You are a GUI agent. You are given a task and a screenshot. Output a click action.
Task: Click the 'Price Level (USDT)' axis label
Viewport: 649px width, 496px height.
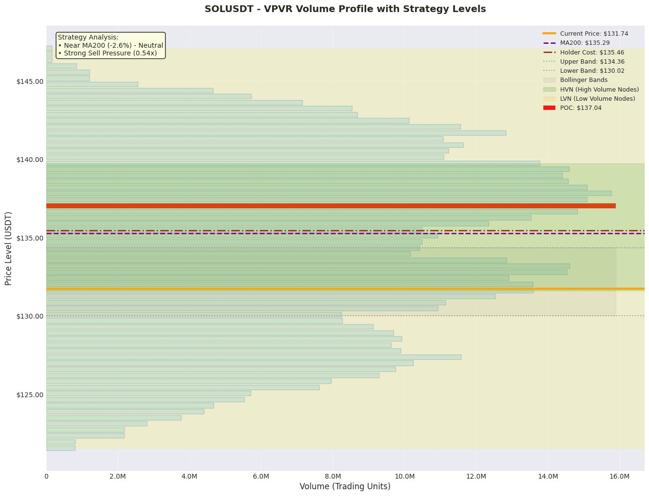(x=8, y=248)
